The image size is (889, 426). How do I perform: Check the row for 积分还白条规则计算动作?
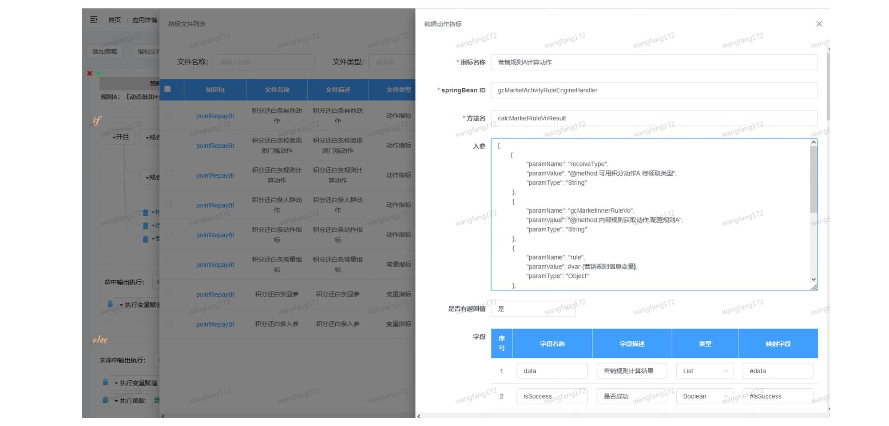click(x=169, y=174)
